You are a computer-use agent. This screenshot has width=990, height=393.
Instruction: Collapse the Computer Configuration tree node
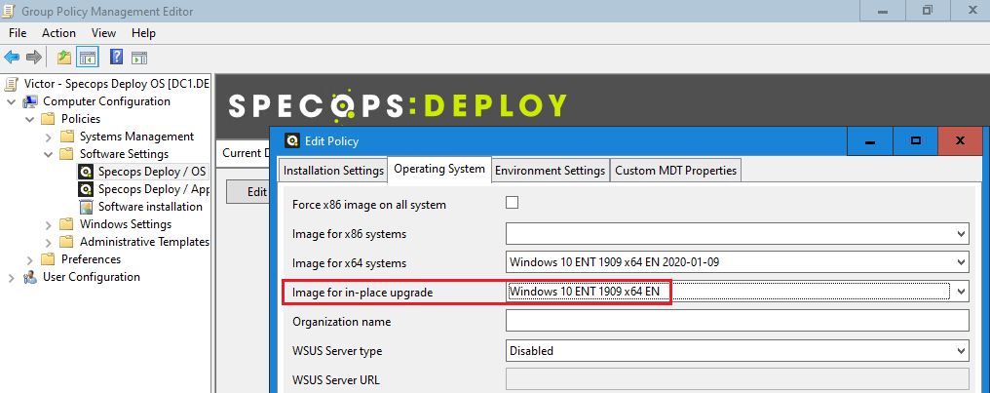(x=11, y=101)
